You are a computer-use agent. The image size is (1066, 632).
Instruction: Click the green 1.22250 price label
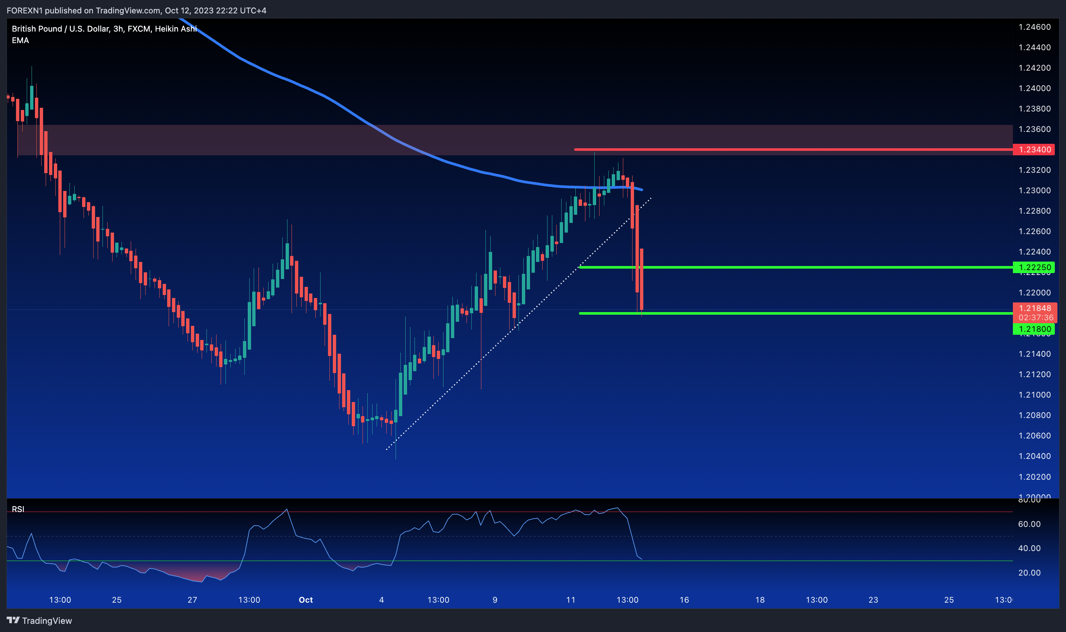tap(1034, 268)
